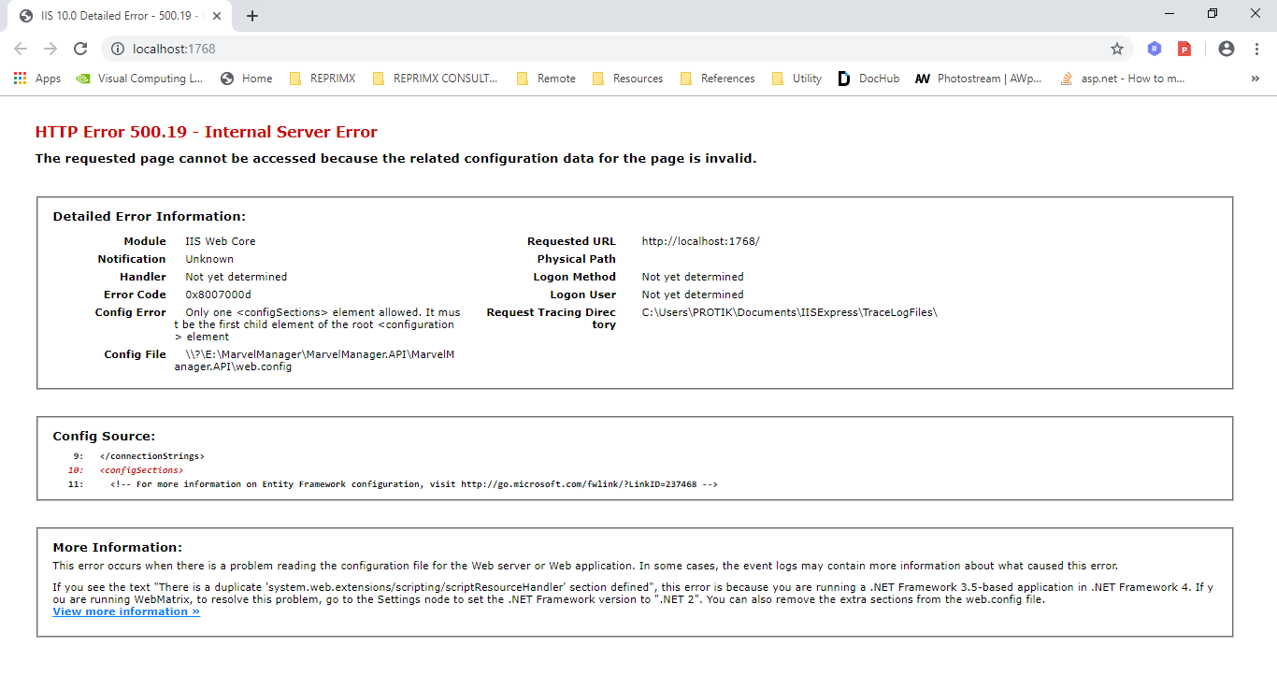Select the IIS 10.0 Detailed Error tab
This screenshot has height=690, width=1277.
click(x=122, y=16)
